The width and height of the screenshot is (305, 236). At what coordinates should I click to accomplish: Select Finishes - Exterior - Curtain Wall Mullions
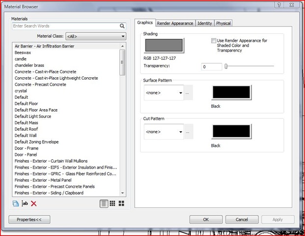coord(66,161)
